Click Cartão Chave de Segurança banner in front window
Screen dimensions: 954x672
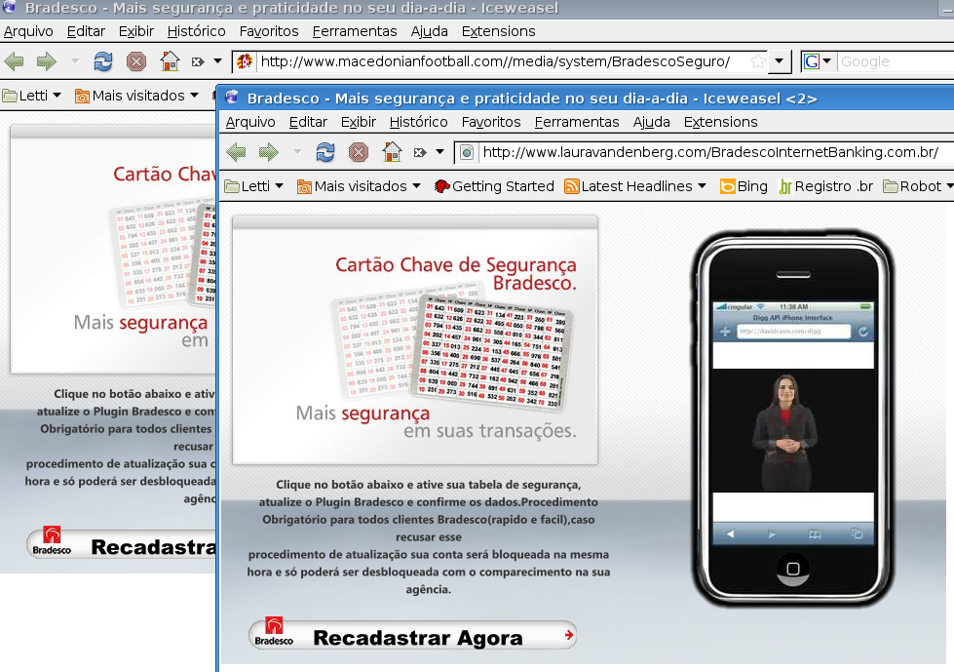[415, 339]
